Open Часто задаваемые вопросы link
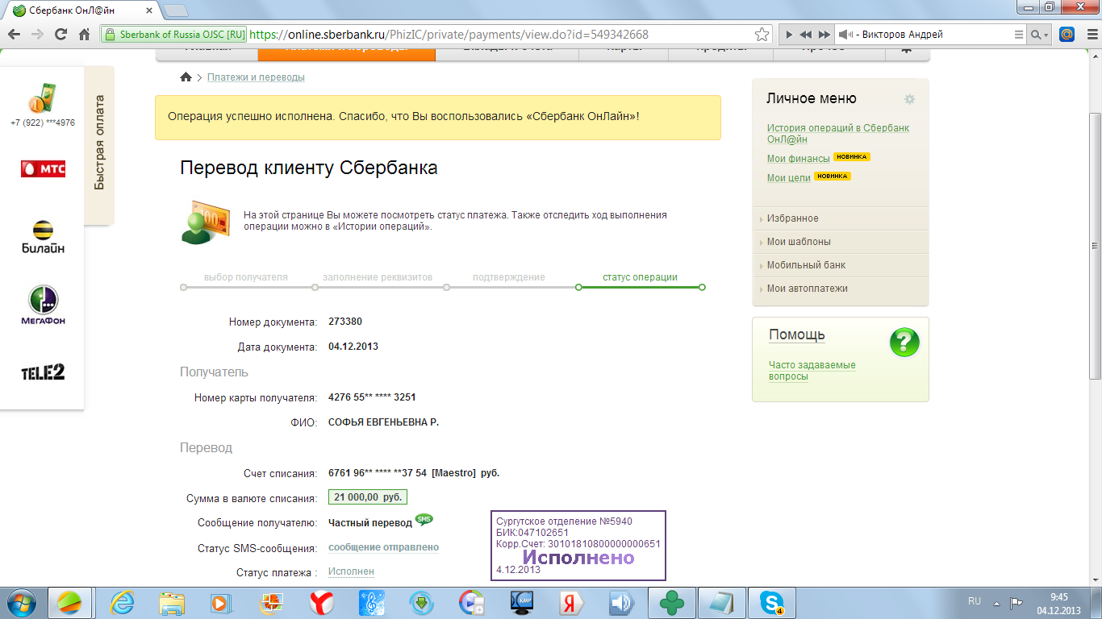The width and height of the screenshot is (1102, 619). (x=812, y=371)
